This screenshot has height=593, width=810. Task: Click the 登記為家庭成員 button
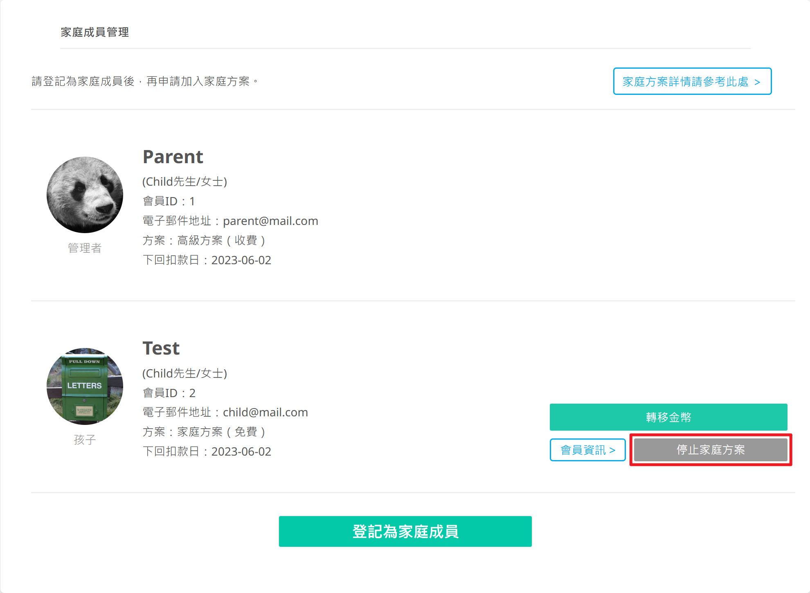tap(405, 531)
